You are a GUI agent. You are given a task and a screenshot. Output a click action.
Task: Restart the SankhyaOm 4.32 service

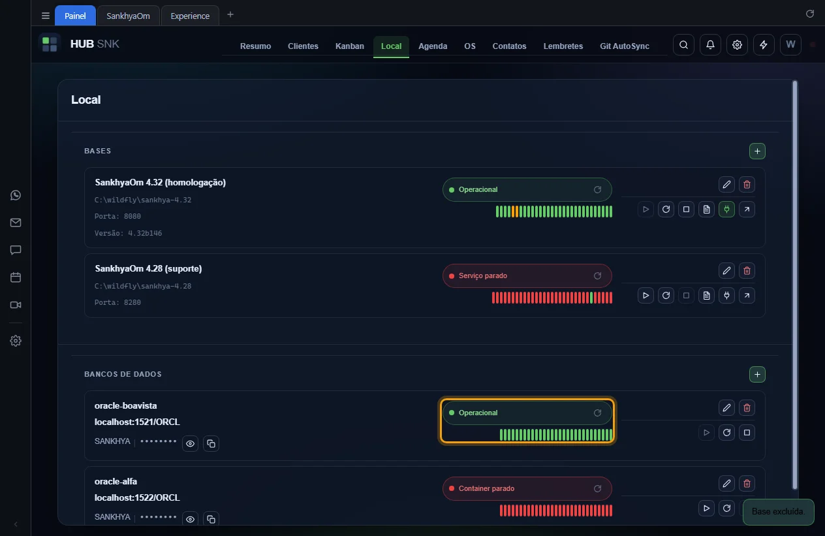click(666, 210)
